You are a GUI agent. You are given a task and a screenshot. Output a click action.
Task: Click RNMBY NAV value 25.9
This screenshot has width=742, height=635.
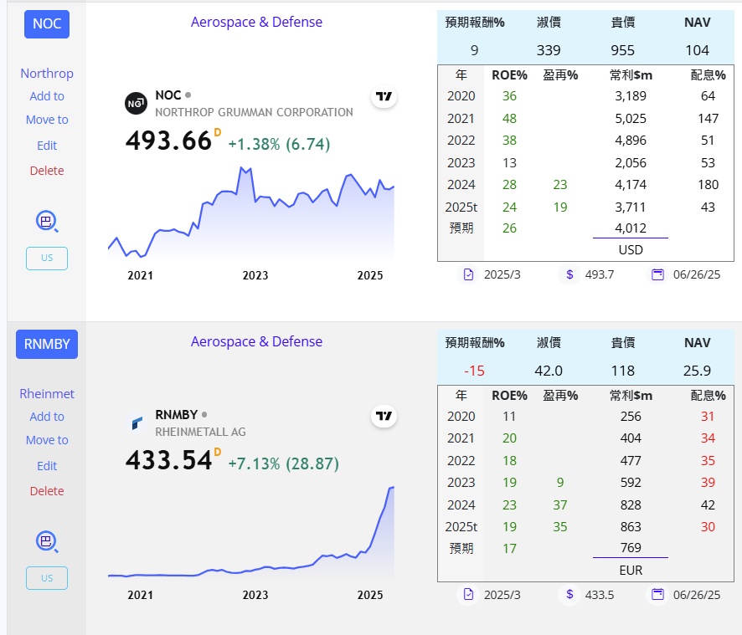697,371
